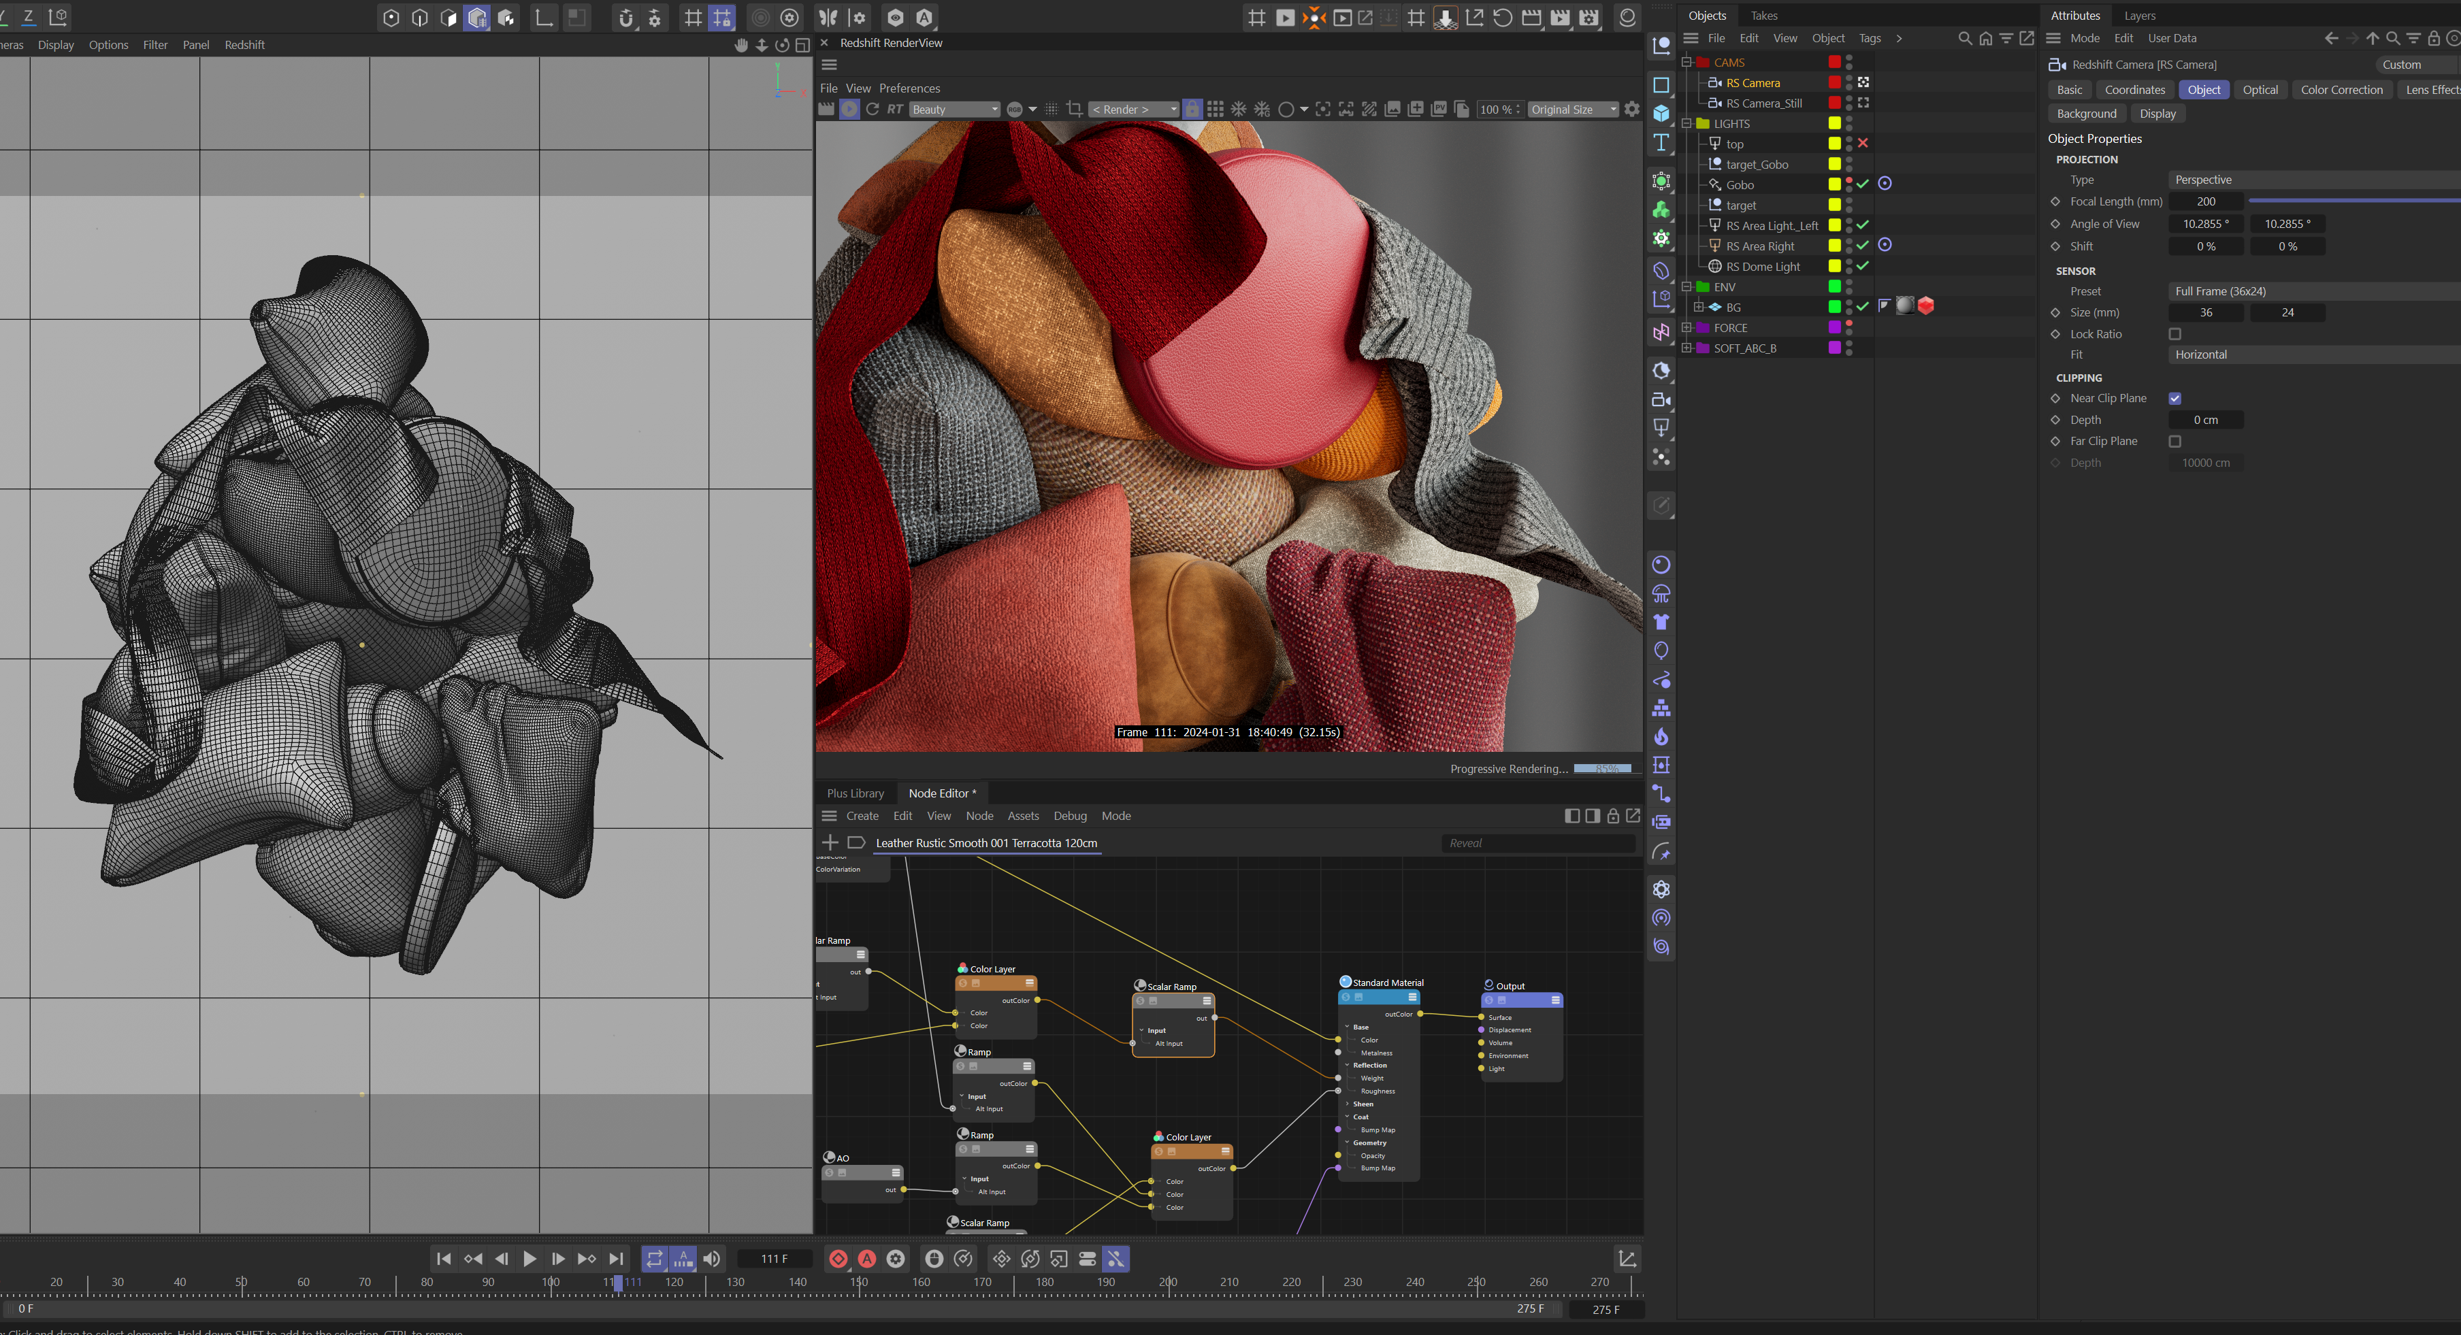Click the keyframe selection settings gear icon
Screen dimensions: 2461x1335
pos(896,1259)
